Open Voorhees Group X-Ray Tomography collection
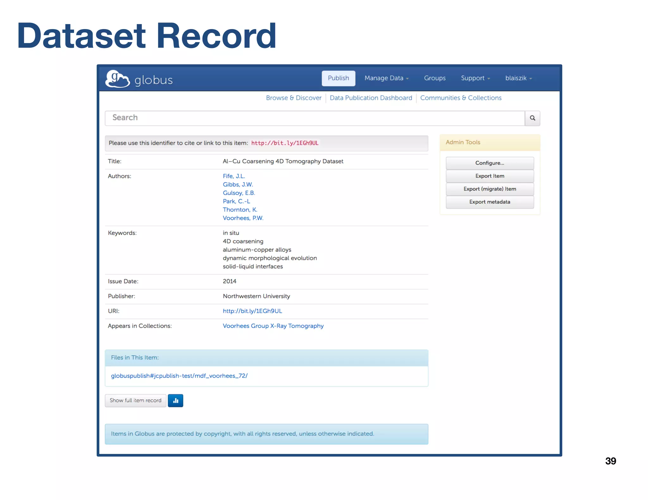The width and height of the screenshot is (648, 500). tap(273, 326)
